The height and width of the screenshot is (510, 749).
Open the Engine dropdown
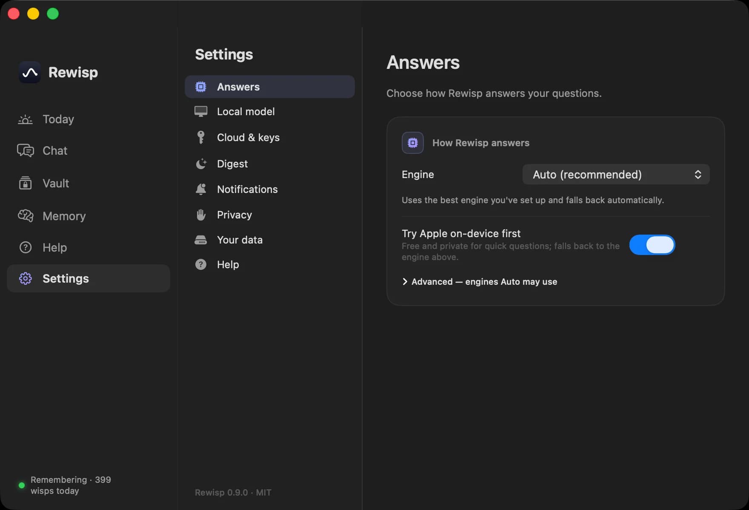coord(616,174)
